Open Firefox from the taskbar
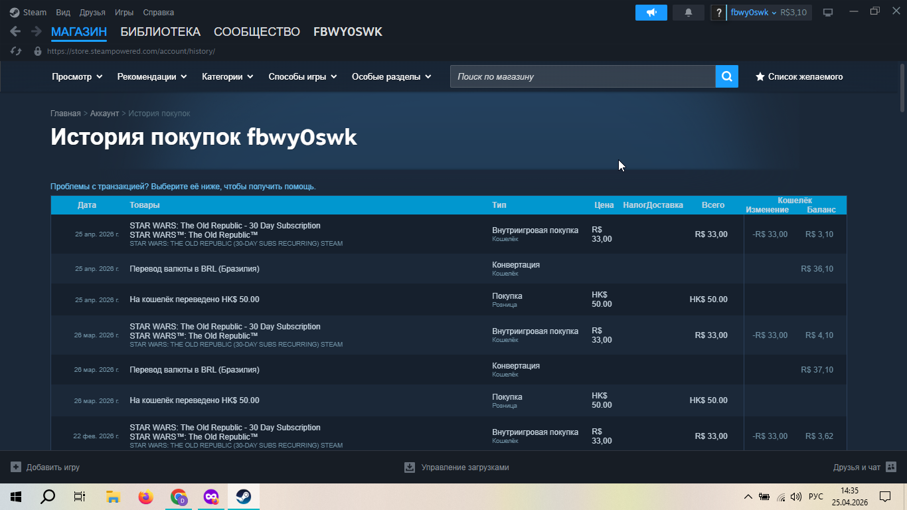This screenshot has width=907, height=510. (145, 496)
